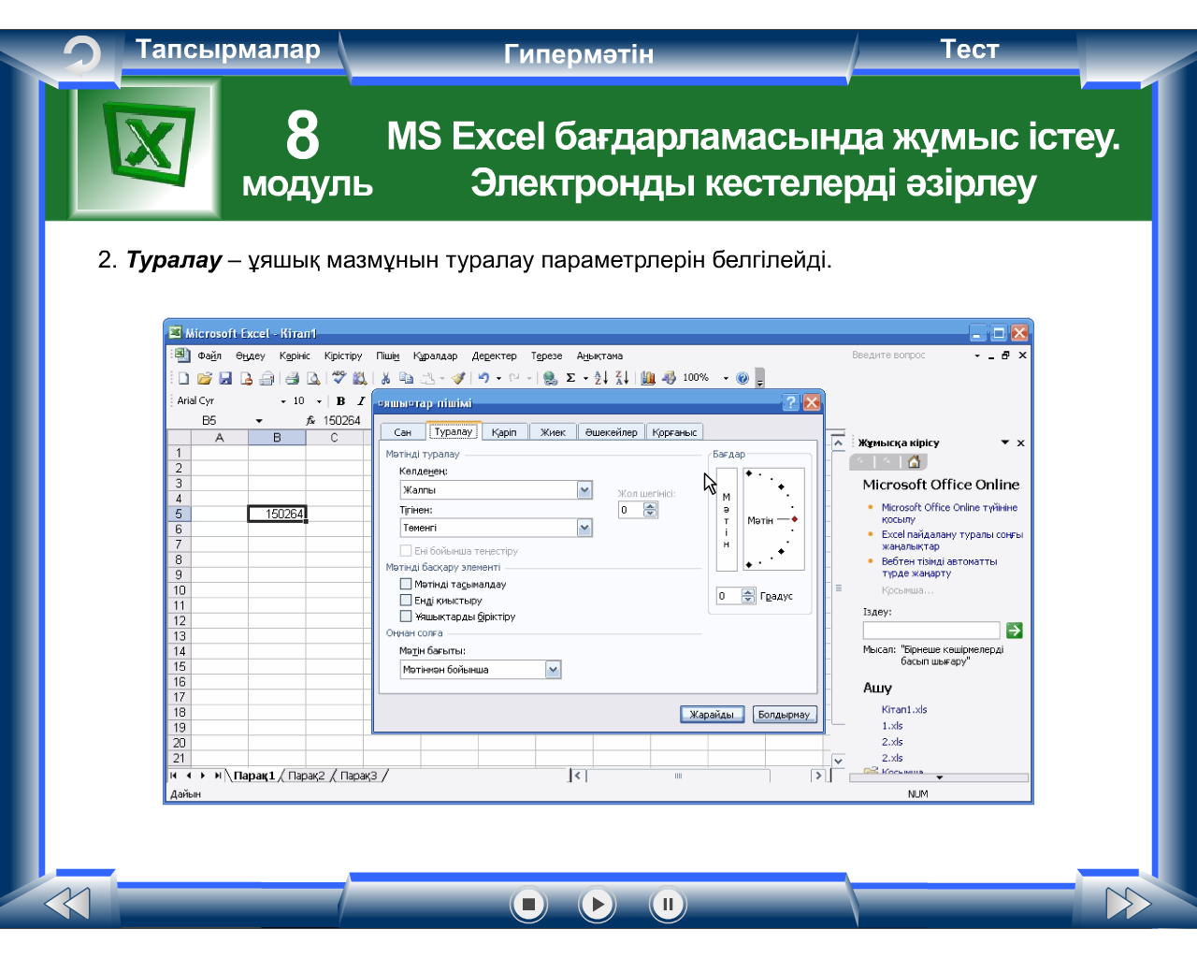Image resolution: width=1197 pixels, height=958 pixels.
Task: Open the Тапсырмалар section
Action: click(x=228, y=50)
